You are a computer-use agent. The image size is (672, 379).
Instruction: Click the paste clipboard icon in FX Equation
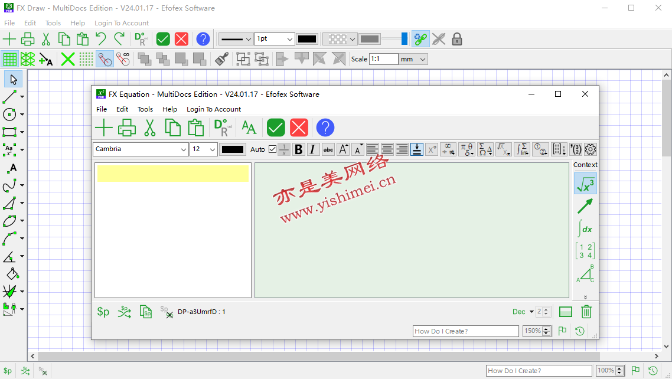196,128
